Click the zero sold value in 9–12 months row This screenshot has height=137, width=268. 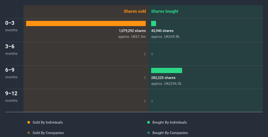pos(145,101)
